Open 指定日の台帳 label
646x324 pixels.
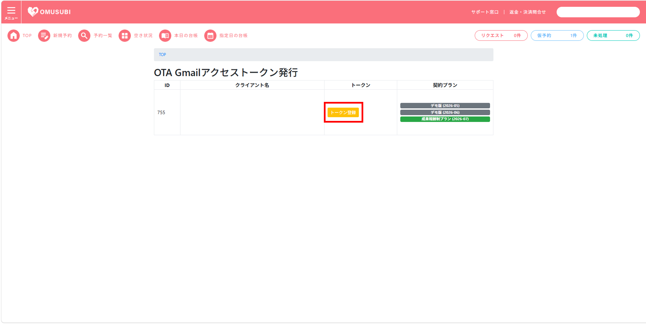pyautogui.click(x=233, y=36)
